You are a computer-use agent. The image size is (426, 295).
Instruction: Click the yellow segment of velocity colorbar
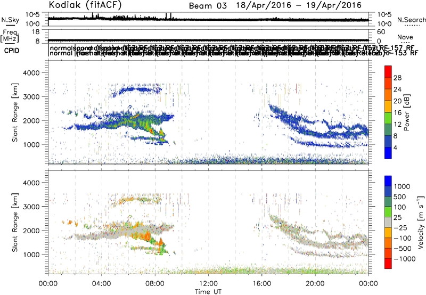[388, 233]
